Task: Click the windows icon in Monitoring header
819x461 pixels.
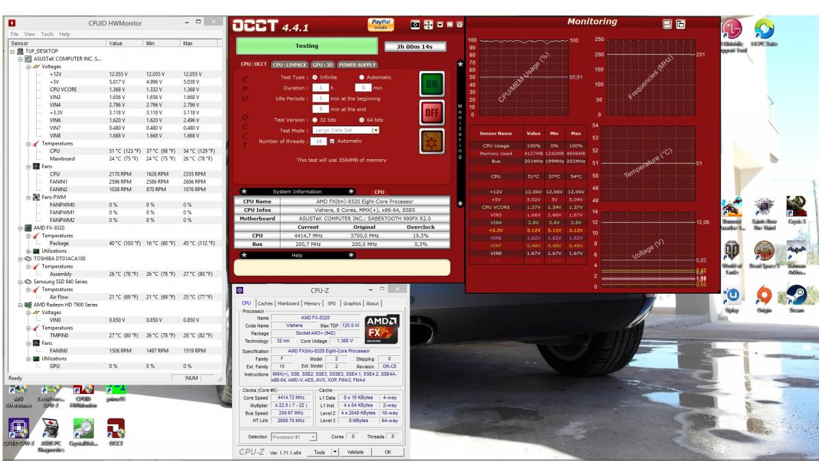Action: pyautogui.click(x=680, y=24)
